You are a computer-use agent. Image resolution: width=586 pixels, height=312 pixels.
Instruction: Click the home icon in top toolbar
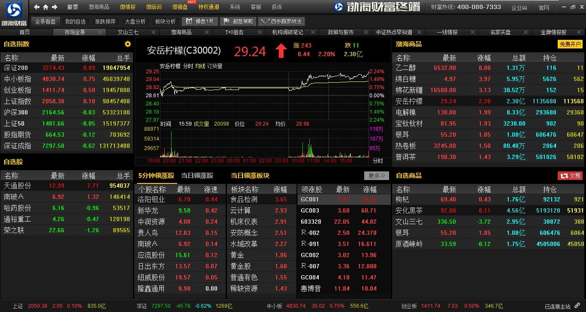coord(46,7)
